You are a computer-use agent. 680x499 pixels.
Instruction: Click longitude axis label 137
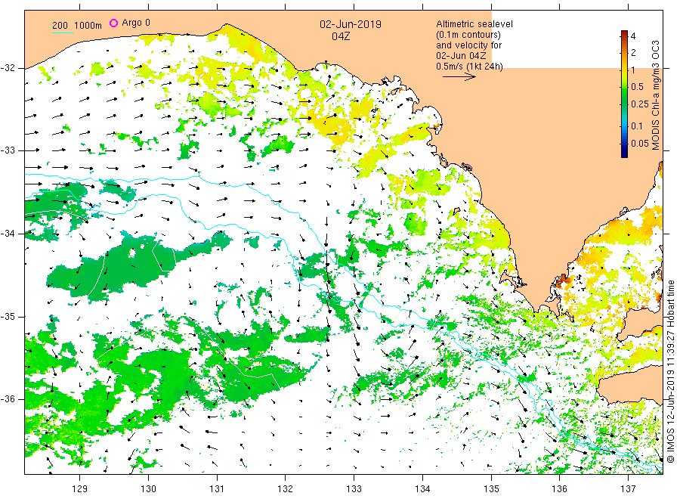click(628, 489)
